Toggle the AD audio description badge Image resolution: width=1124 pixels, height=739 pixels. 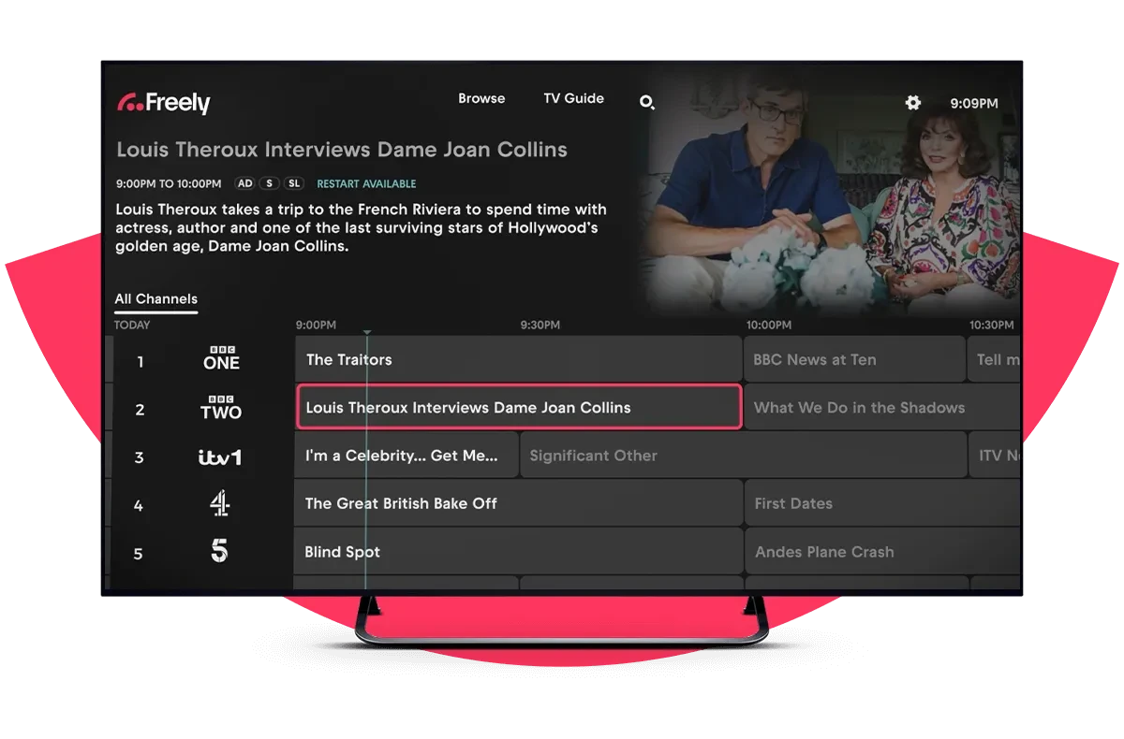click(245, 183)
